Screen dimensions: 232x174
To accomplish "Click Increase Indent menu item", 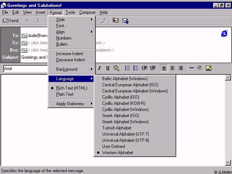I will 71,54.
